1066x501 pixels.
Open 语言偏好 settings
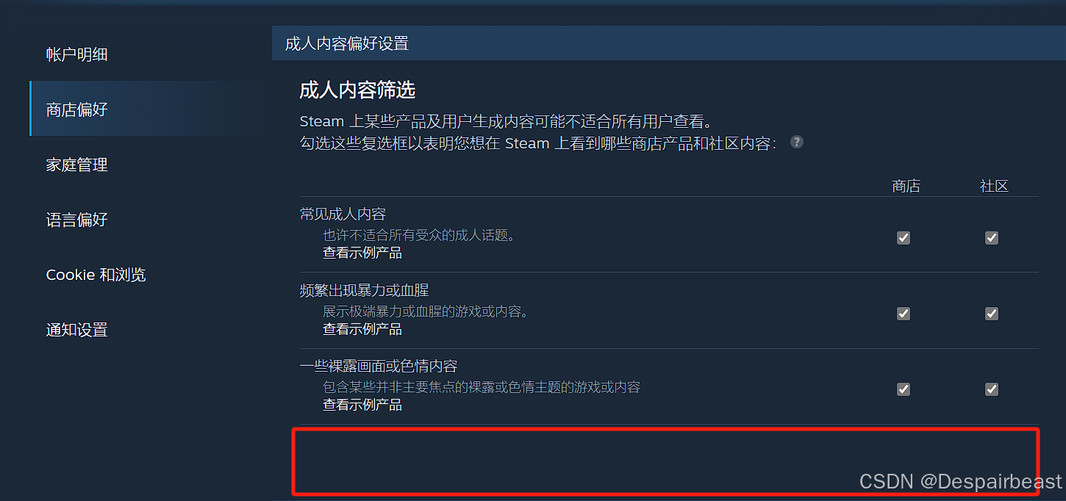[x=77, y=220]
